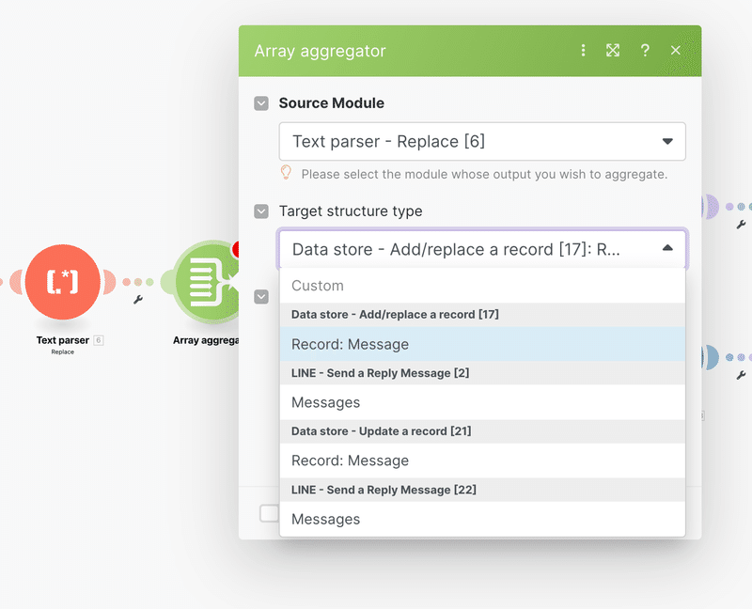Click the module number 6 badge
The height and width of the screenshot is (609, 752).
99,340
